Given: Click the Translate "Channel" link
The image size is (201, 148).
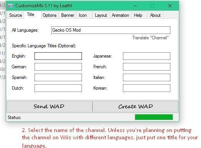Looking at the screenshot, I should tap(150, 38).
